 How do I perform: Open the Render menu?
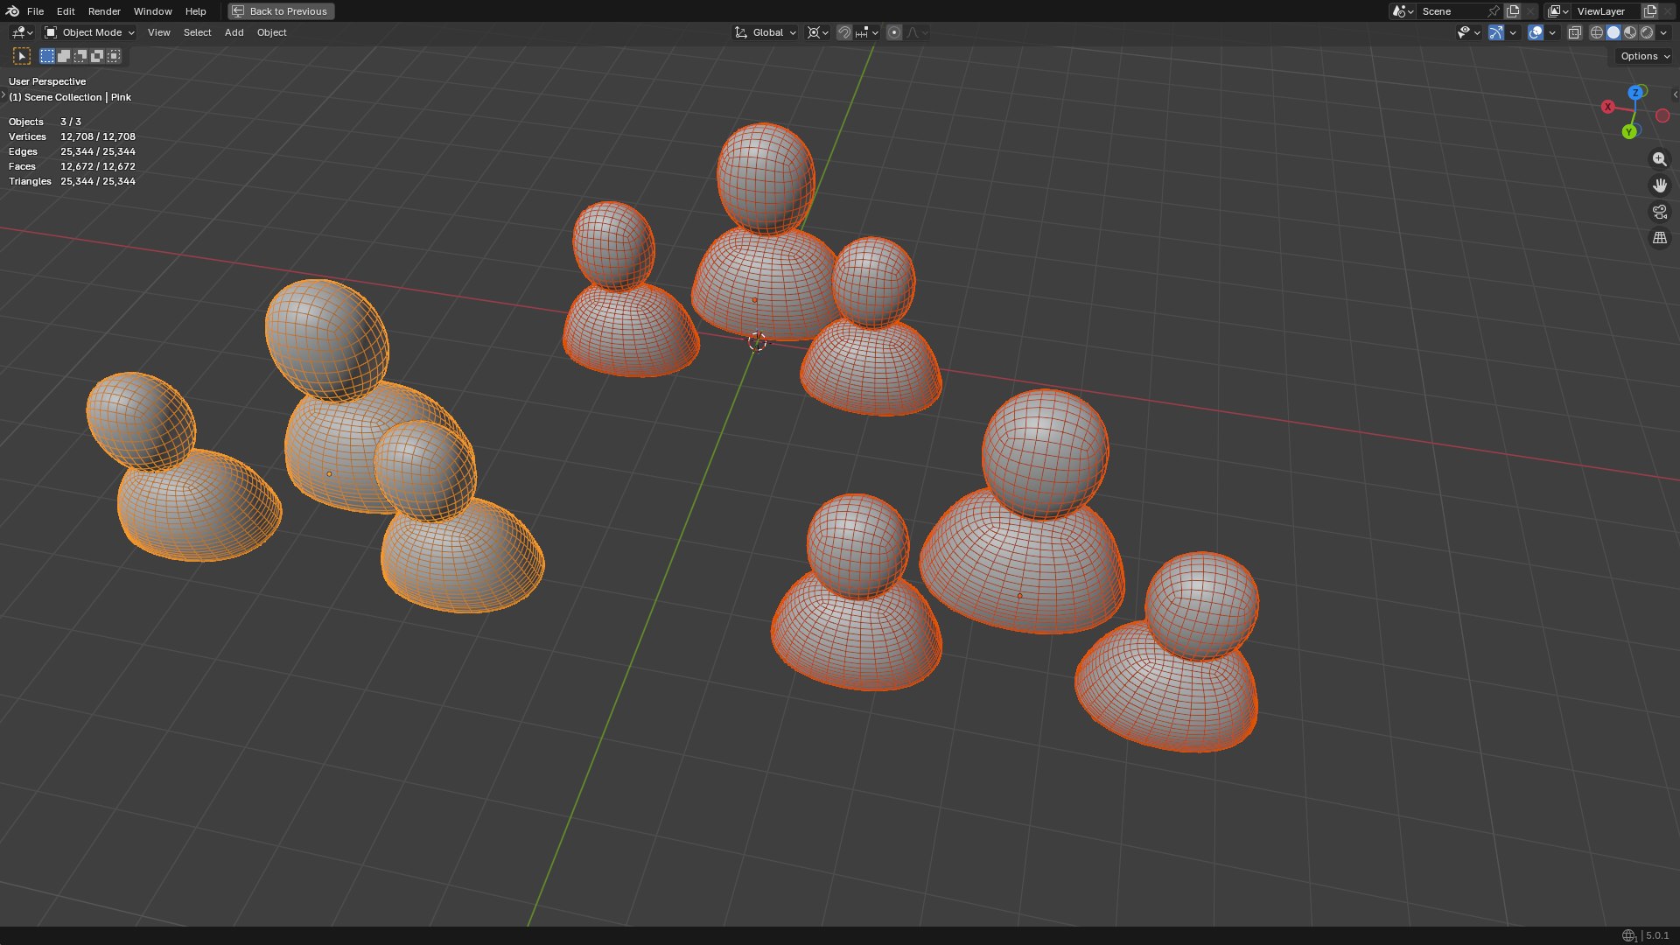click(x=104, y=11)
